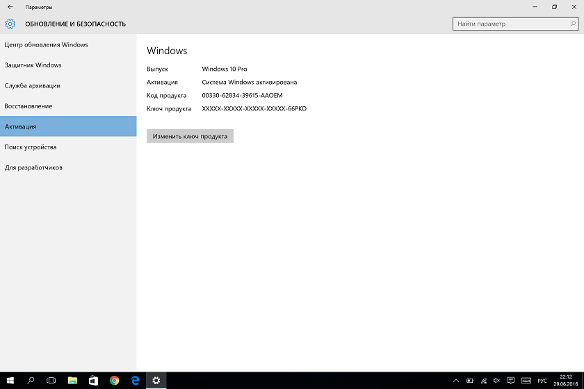This screenshot has width=584, height=389.
Task: Open Защитник Windows section
Action: click(x=68, y=65)
